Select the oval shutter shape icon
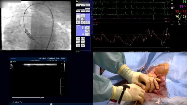The image size is (187, 105). tap(88, 22)
